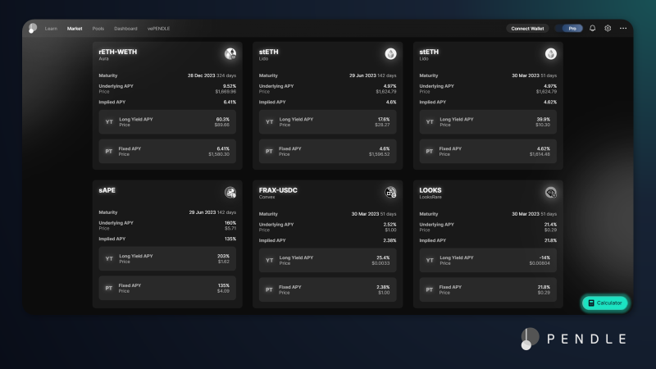Click the stETH icon on the 29 Jun 2023 card

pos(391,54)
